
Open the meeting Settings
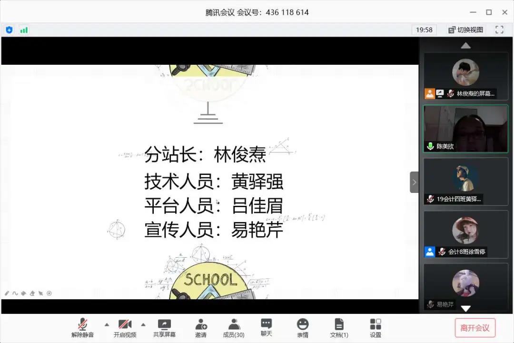tap(375, 327)
